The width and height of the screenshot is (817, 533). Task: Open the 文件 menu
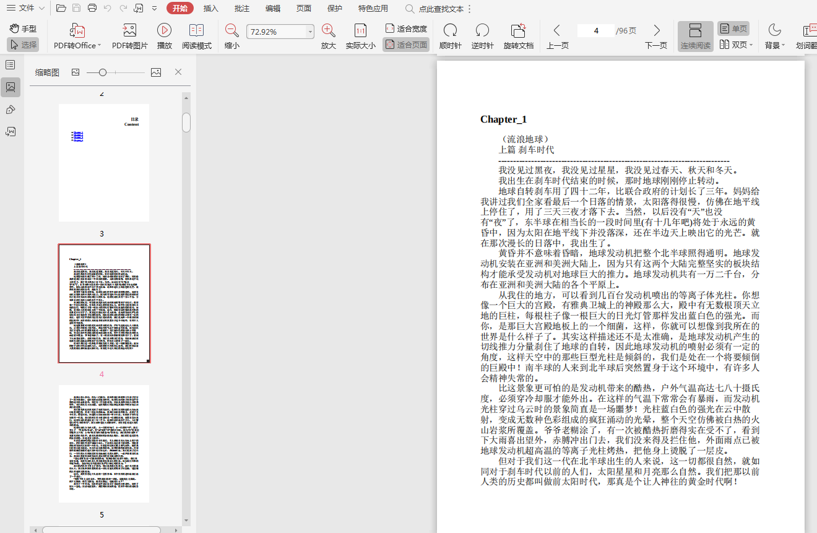pos(26,8)
